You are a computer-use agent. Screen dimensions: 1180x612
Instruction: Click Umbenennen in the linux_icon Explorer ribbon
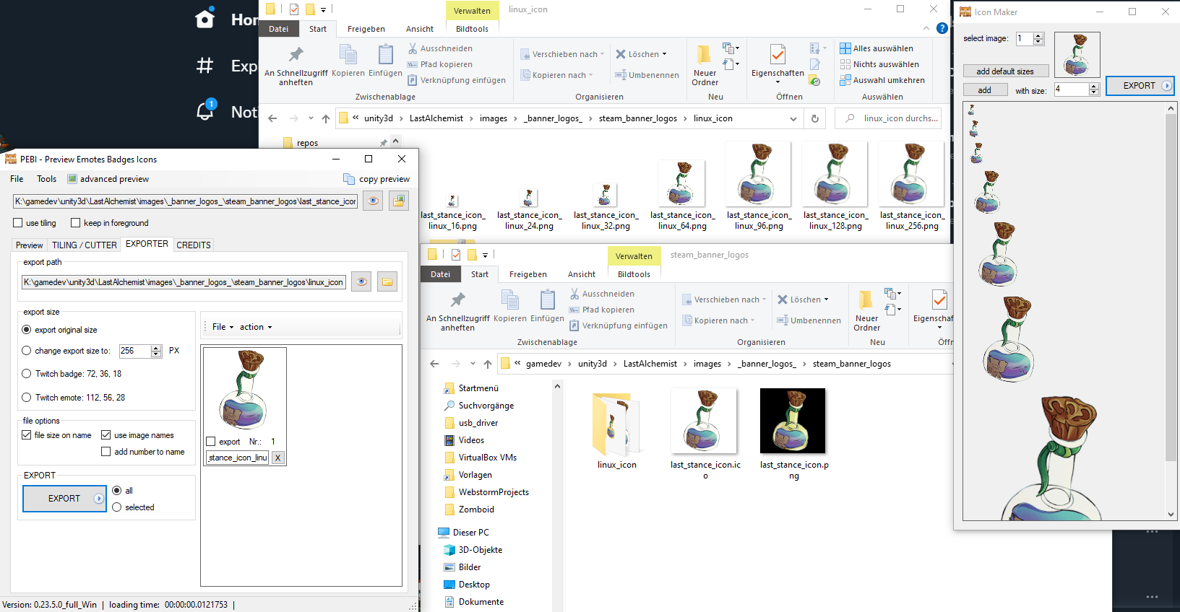(x=647, y=75)
